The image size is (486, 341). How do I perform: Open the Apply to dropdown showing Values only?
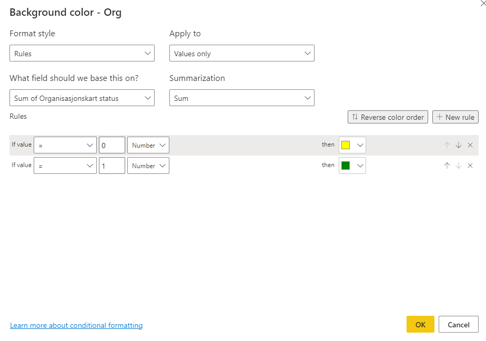pos(242,53)
